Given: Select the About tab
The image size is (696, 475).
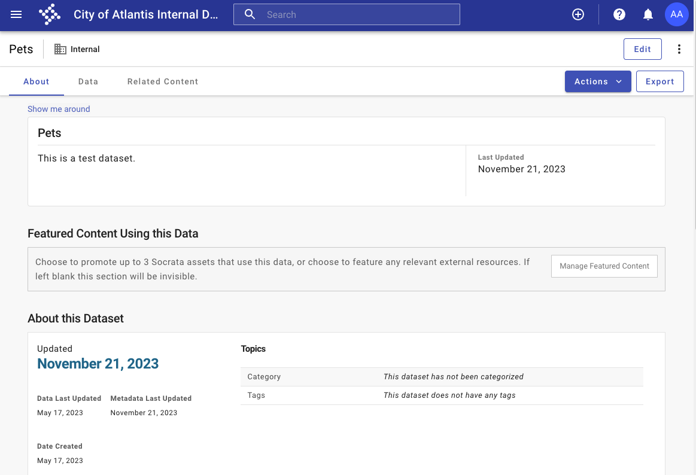Looking at the screenshot, I should 37,81.
